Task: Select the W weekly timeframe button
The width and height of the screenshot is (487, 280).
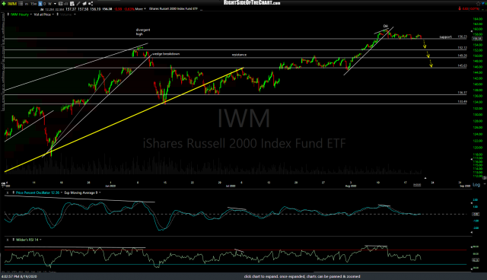Action: (x=50, y=4)
